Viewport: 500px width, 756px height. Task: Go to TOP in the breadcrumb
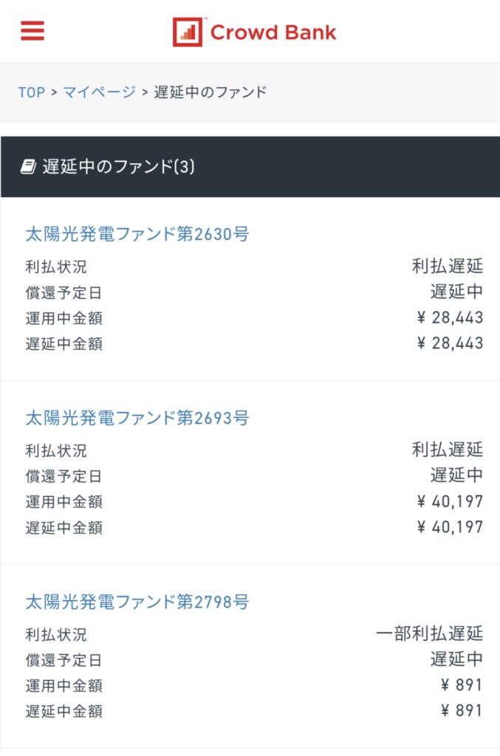pyautogui.click(x=32, y=92)
